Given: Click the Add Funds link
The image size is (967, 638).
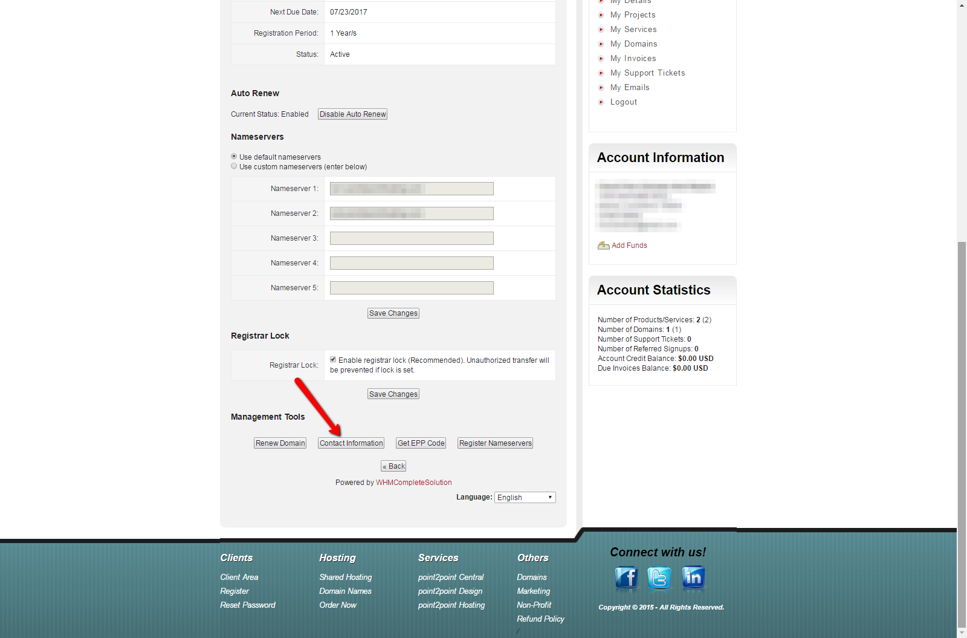Looking at the screenshot, I should (x=629, y=246).
